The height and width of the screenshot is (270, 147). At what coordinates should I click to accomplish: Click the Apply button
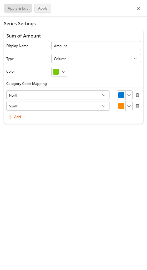[43, 8]
